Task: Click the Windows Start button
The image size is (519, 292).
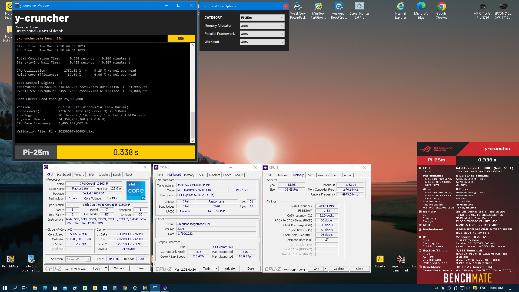Action: pos(5,288)
